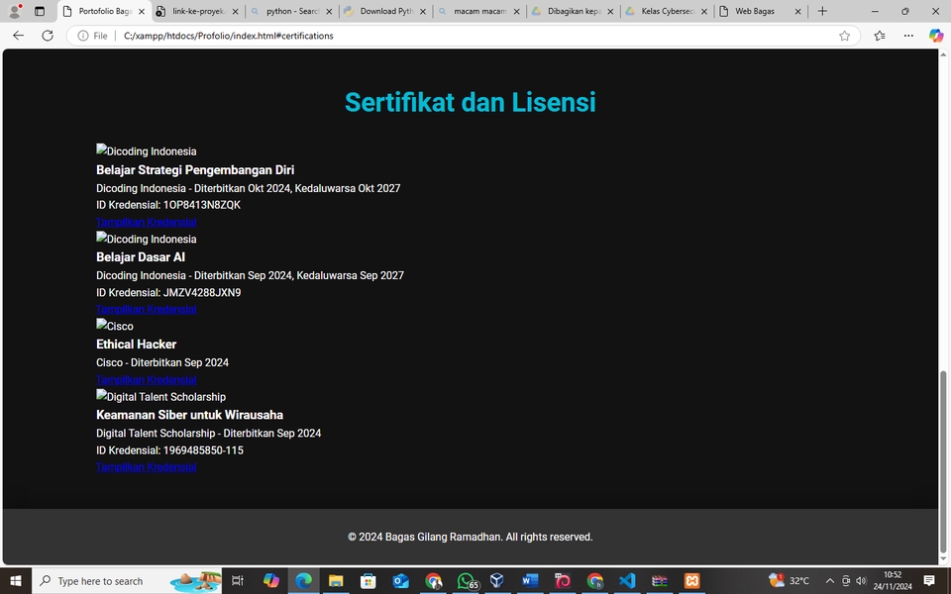Open Tab actions menu icon

coord(40,11)
